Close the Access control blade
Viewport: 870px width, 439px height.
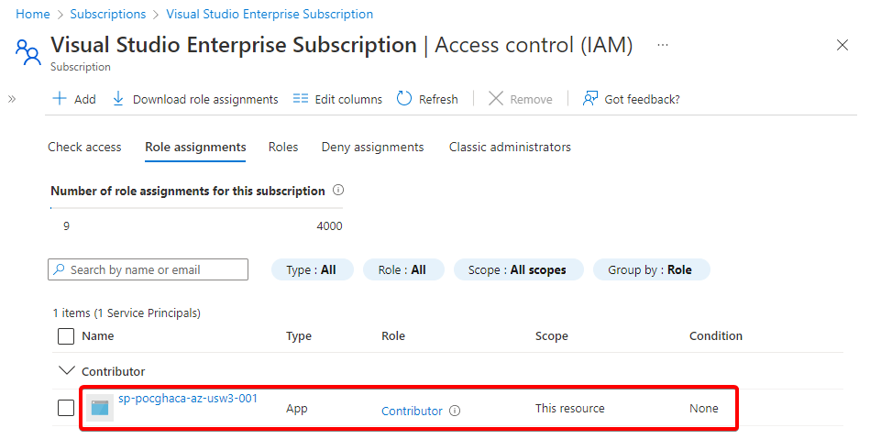(x=842, y=45)
